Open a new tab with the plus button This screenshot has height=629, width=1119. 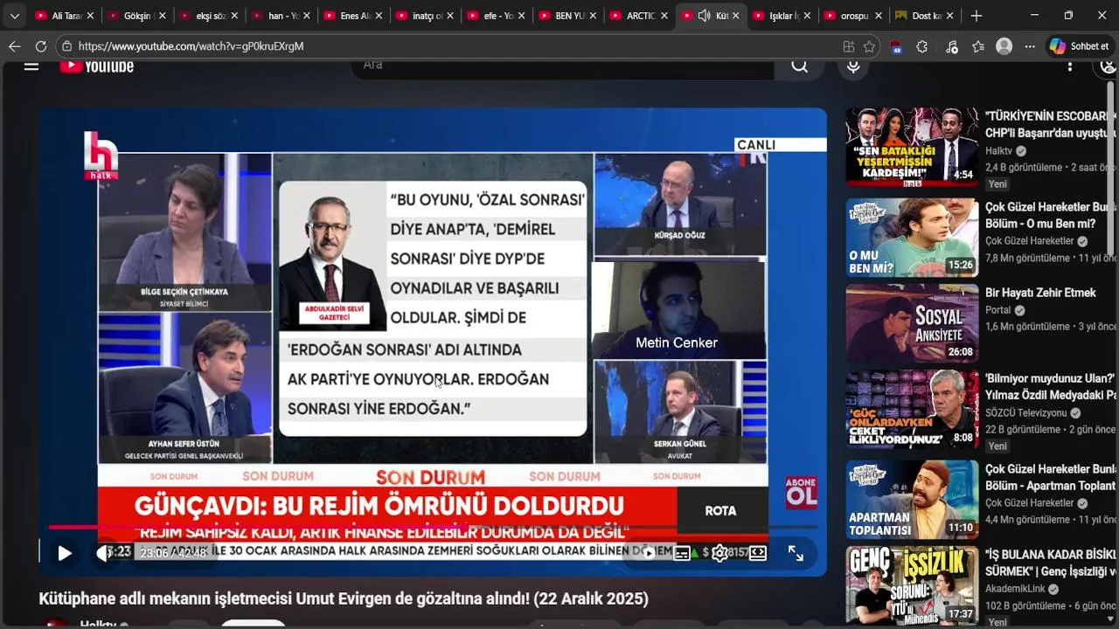point(977,16)
